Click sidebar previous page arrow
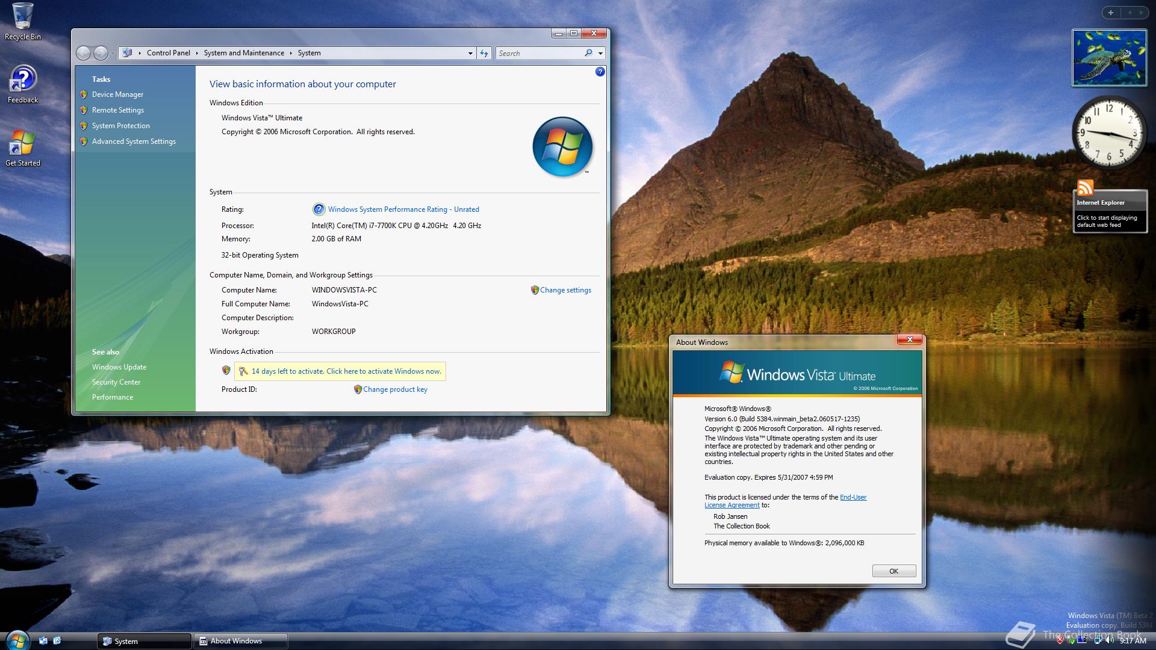The width and height of the screenshot is (1156, 650). click(x=1130, y=13)
